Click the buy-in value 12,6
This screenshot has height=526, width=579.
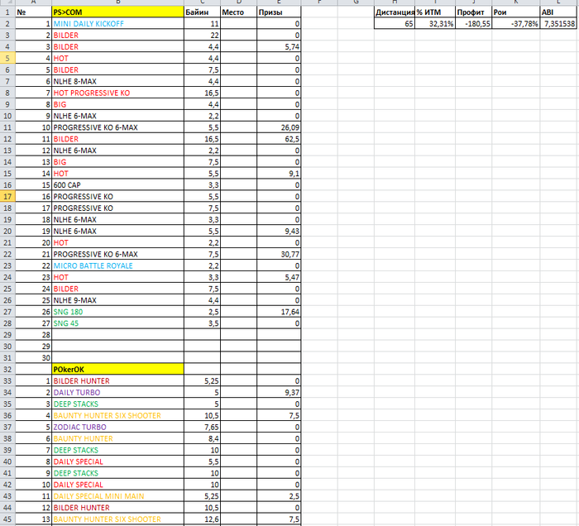tap(202, 519)
